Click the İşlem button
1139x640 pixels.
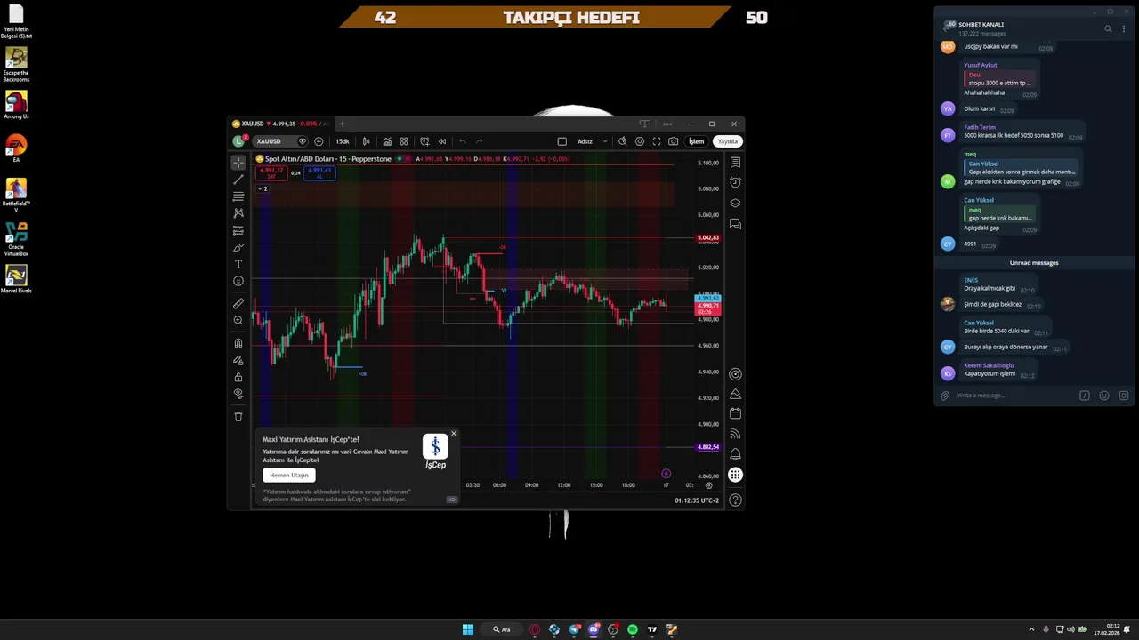[x=696, y=141]
